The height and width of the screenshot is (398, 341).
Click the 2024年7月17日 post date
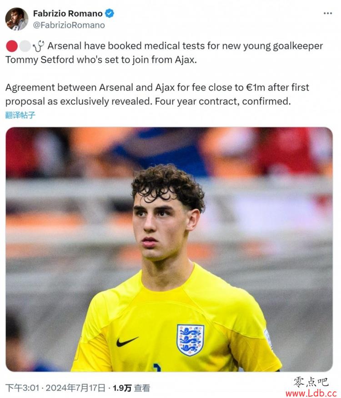[x=75, y=388]
